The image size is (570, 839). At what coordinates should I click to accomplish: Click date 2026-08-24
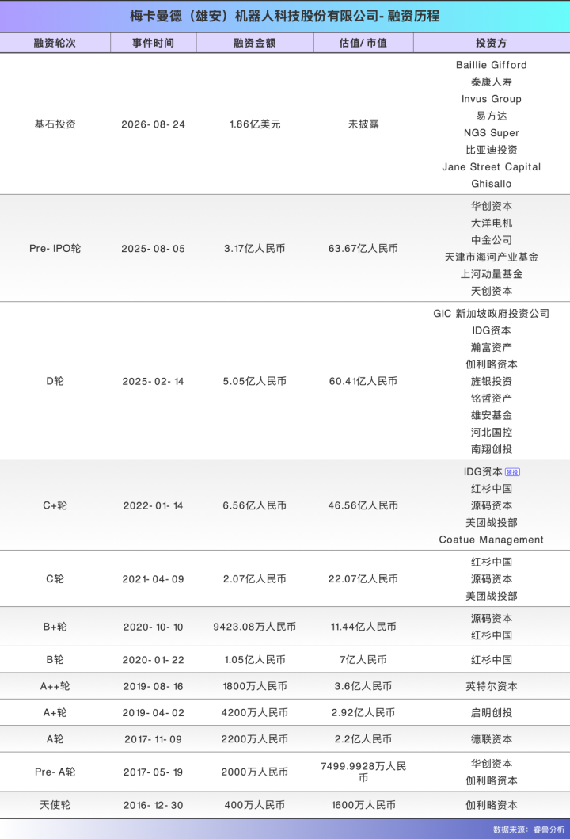(153, 124)
